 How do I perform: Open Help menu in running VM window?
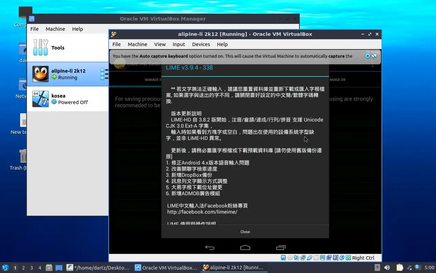click(222, 44)
